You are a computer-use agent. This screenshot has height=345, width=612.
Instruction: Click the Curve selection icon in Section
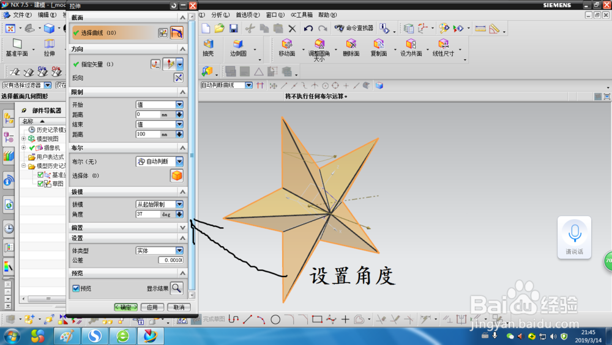(x=177, y=33)
